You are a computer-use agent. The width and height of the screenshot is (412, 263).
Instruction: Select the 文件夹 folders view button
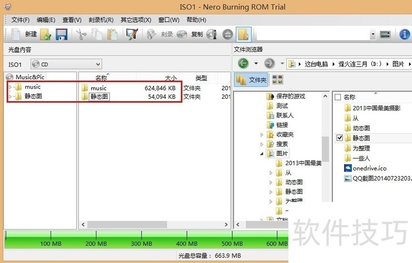(251, 80)
